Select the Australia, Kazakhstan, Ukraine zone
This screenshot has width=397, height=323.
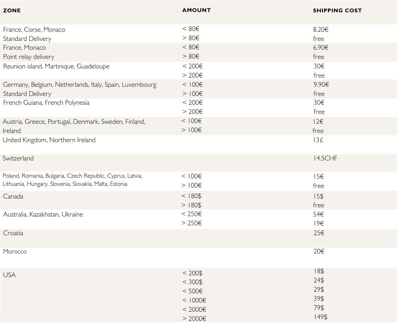tap(43, 214)
